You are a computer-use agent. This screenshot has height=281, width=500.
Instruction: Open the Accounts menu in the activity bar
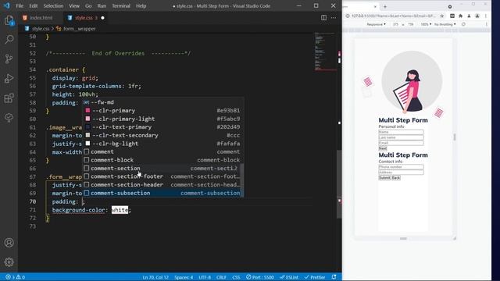click(x=9, y=243)
